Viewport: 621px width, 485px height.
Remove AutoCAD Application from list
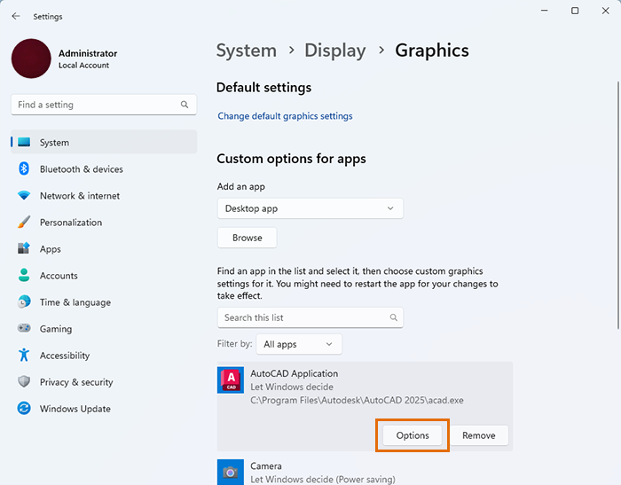point(478,435)
